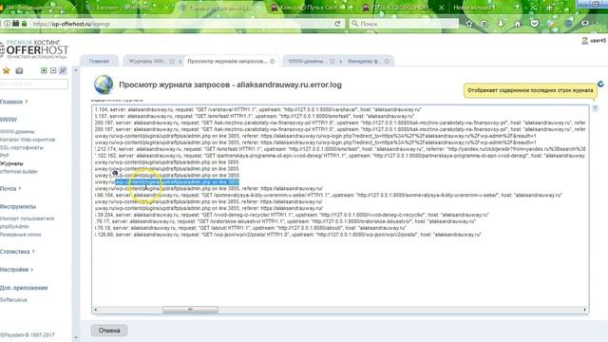Click the user45 account icon
608x342 pixels.
[x=585, y=40]
